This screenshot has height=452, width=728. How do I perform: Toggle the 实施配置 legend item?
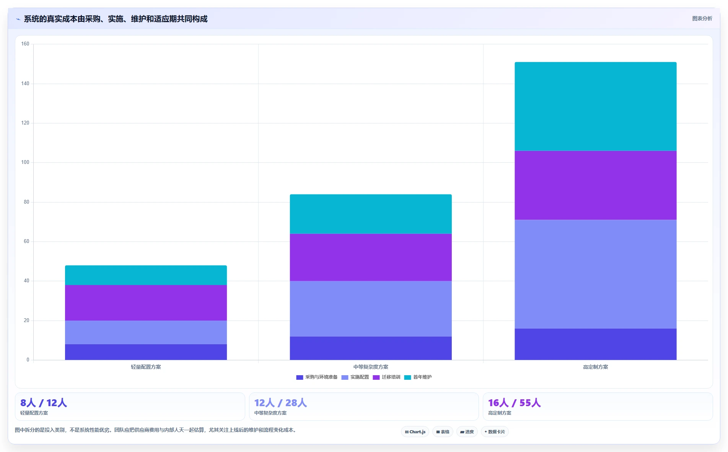click(x=355, y=377)
